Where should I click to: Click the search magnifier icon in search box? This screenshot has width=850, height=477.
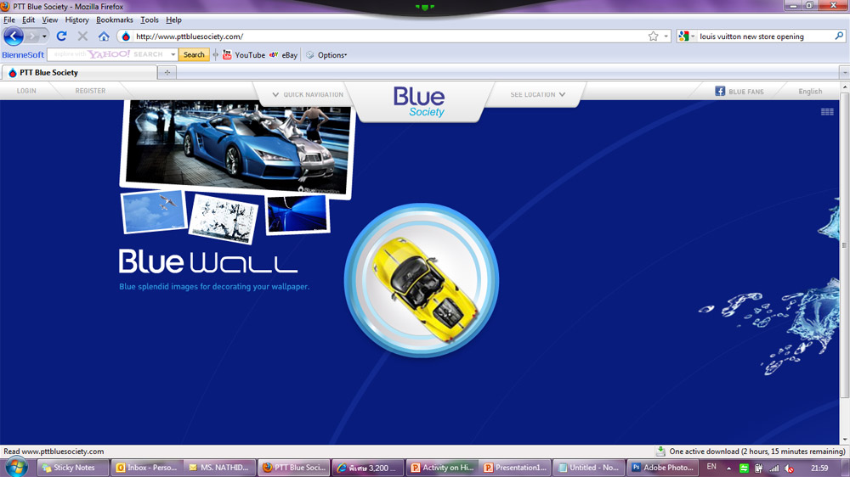pyautogui.click(x=839, y=36)
